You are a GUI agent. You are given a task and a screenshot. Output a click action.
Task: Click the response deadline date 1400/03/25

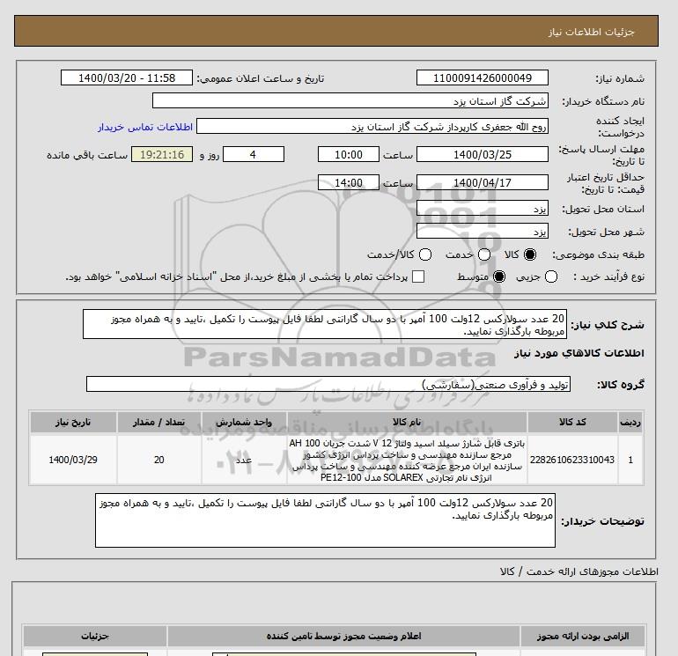(483, 154)
